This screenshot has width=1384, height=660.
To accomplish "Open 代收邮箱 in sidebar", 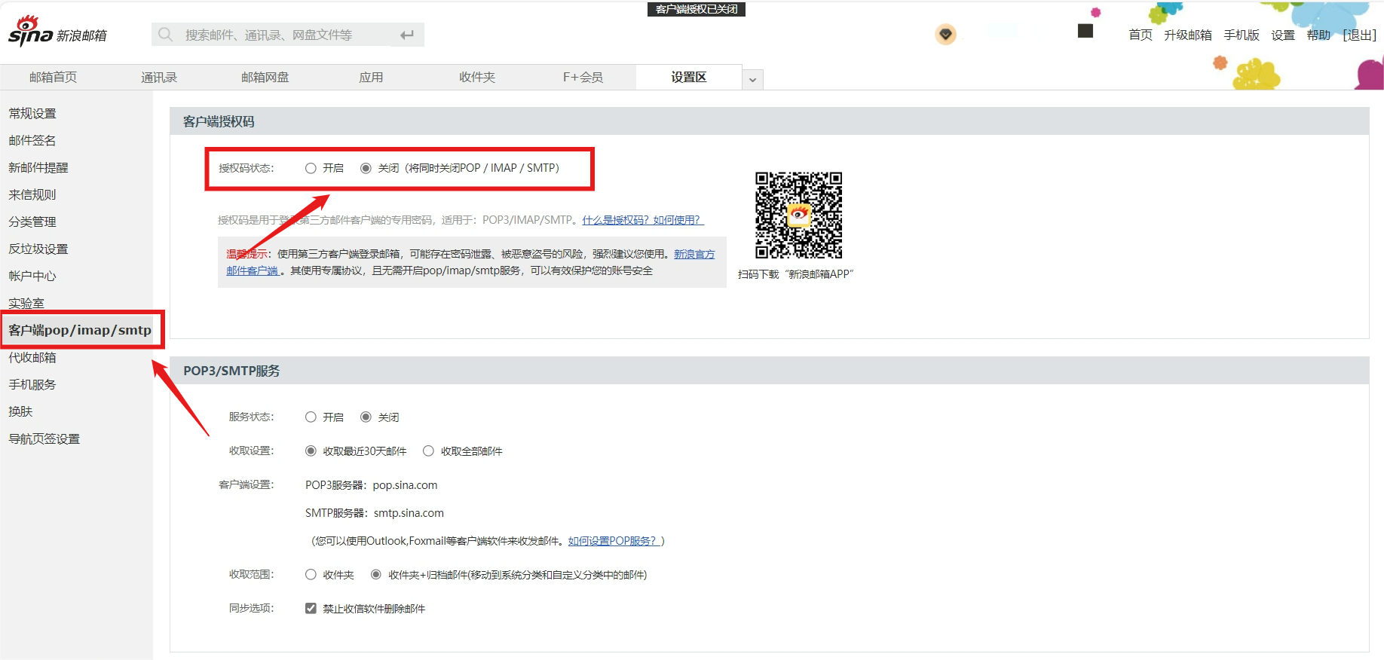I will (32, 357).
